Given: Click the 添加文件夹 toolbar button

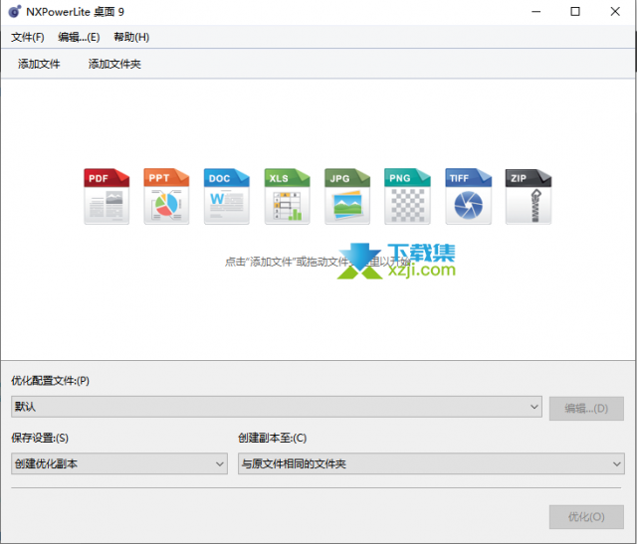Looking at the screenshot, I should [114, 64].
